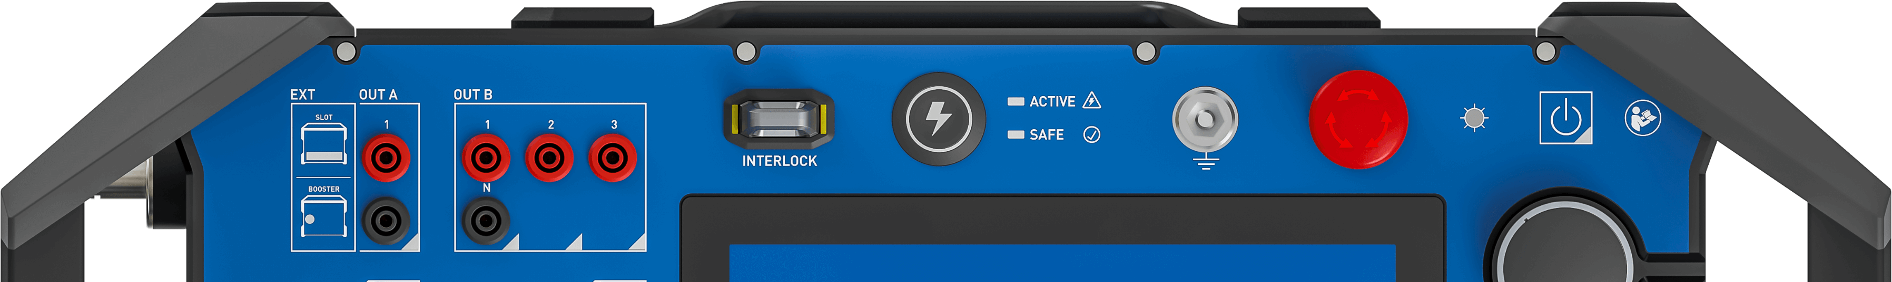
Task: Click the ground terminal connector
Action: coord(1205,119)
